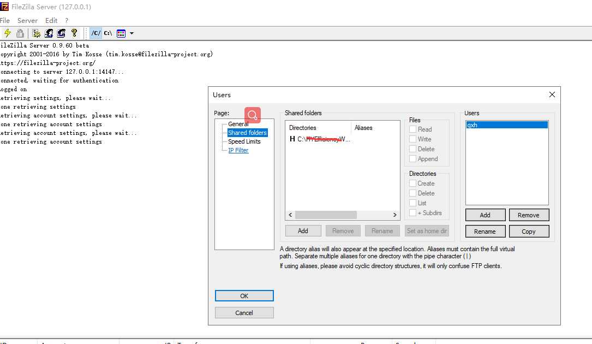Enable the Directories Delete checkbox

click(x=412, y=193)
